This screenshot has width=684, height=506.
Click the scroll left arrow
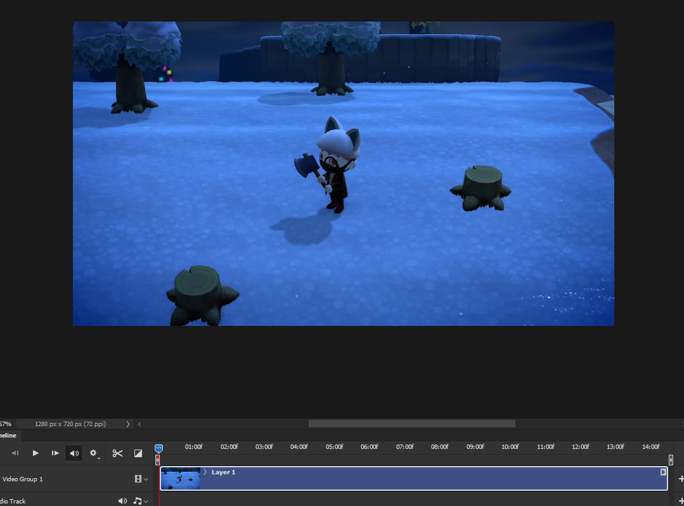139,424
